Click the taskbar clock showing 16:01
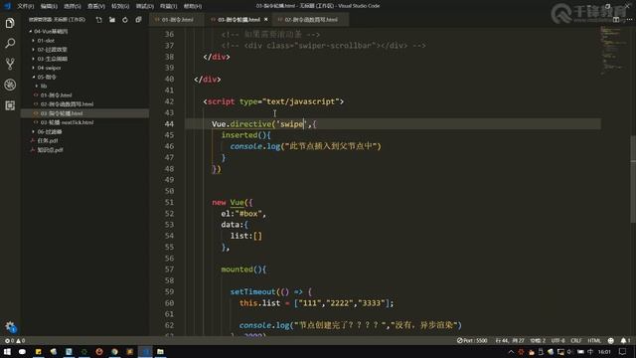The image size is (636, 358). [x=604, y=352]
